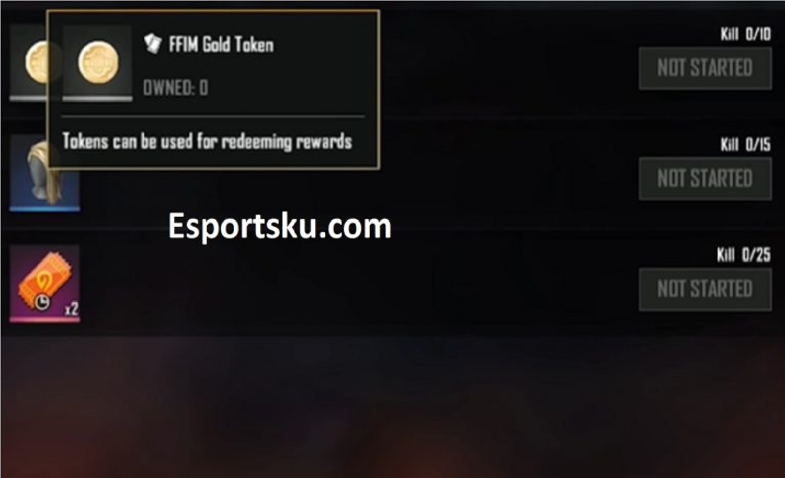Open the Esportsku.com watermark link
This screenshot has height=478, width=785.
tap(279, 226)
